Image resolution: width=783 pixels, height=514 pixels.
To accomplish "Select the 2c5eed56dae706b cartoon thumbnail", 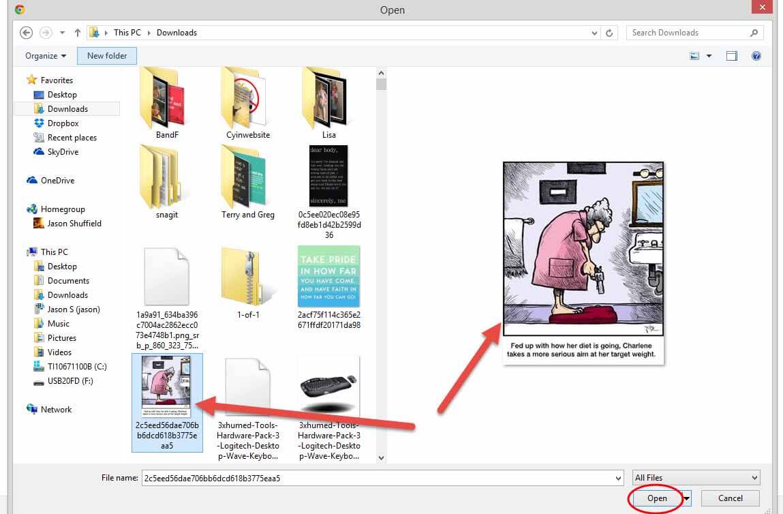I will tap(167, 403).
